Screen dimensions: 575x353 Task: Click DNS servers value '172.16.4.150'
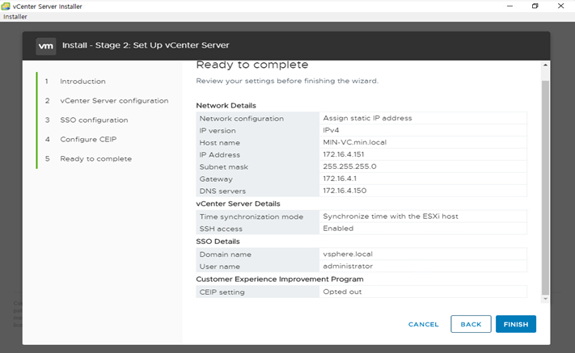[x=345, y=191]
